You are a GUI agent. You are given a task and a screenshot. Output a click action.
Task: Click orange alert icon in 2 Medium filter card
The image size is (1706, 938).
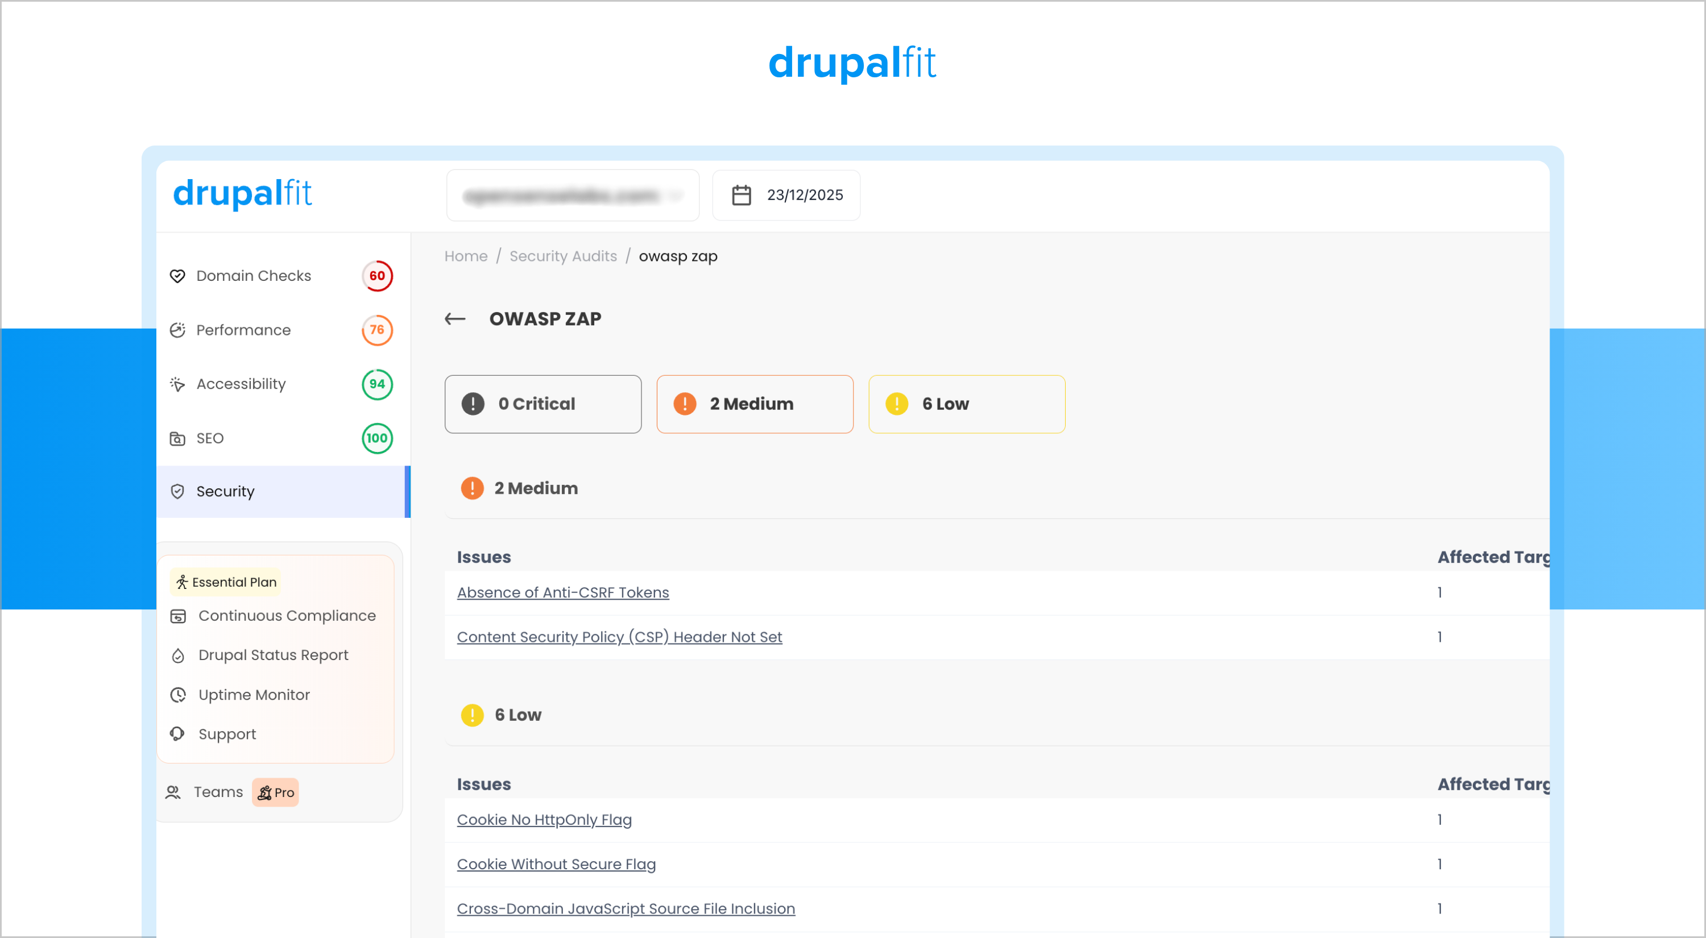685,404
